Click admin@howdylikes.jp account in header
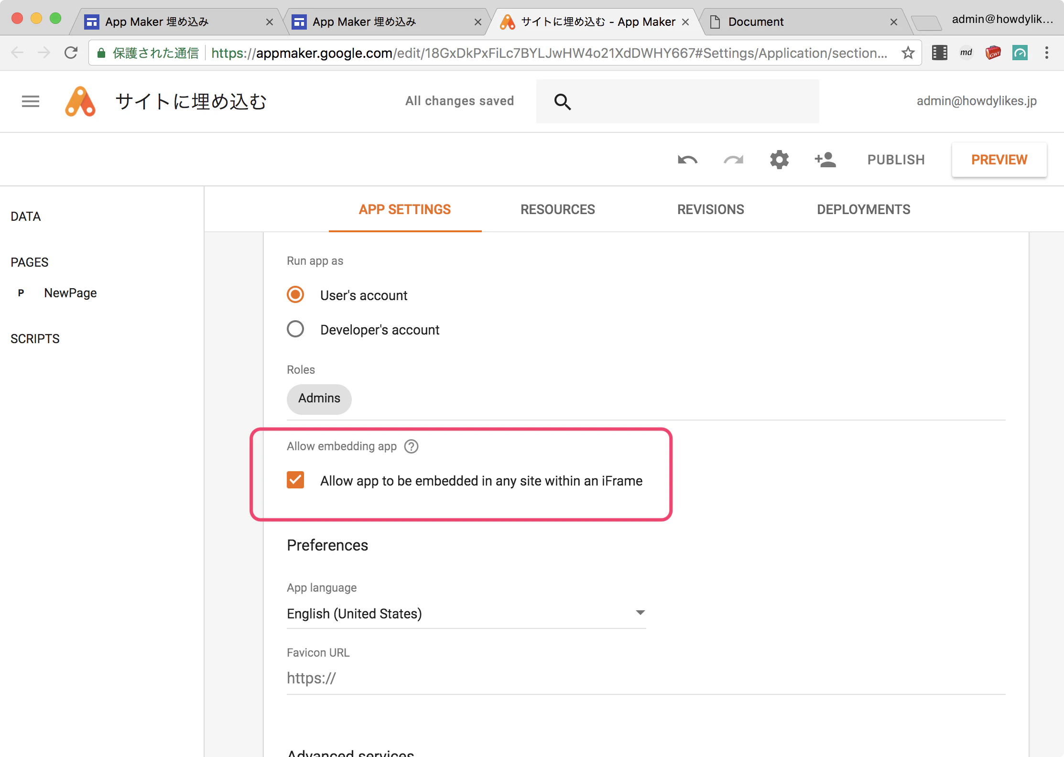This screenshot has width=1064, height=757. click(977, 101)
